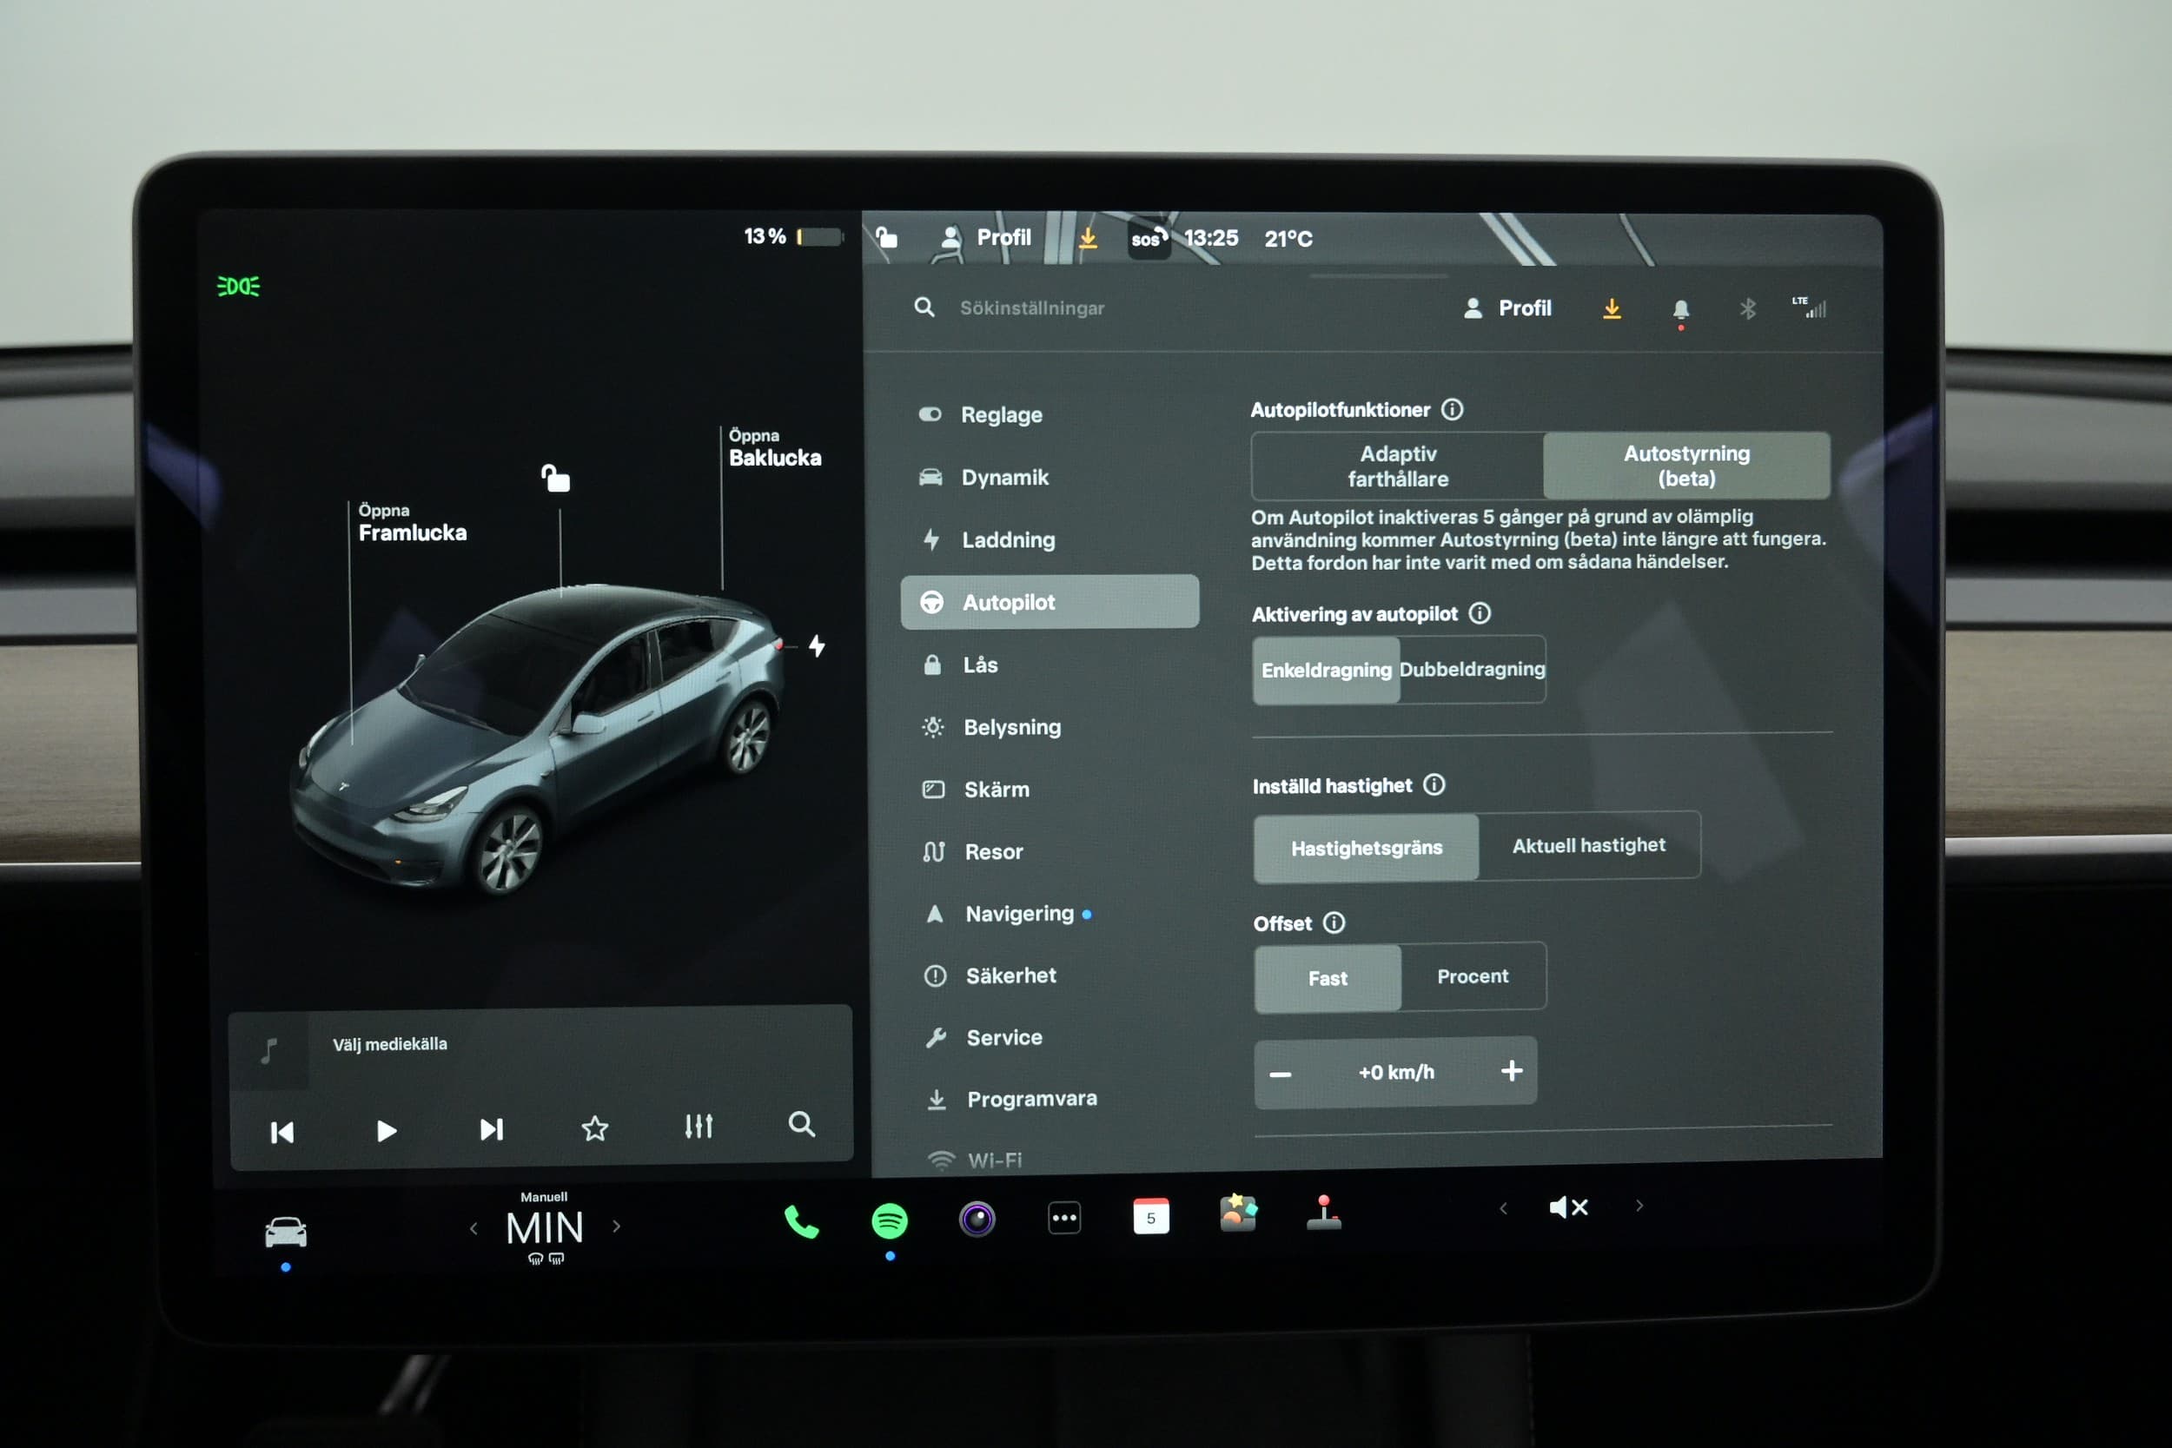Open the arcade joystick app
This screenshot has height=1448, width=2172.
coord(1323,1213)
